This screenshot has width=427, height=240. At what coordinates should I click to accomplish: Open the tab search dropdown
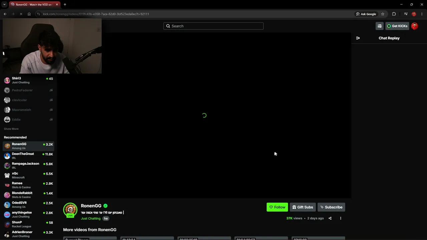[4, 4]
